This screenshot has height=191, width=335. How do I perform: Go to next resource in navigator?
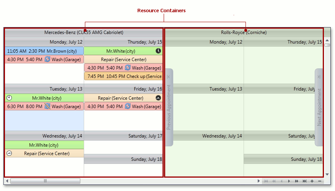pos(289,181)
